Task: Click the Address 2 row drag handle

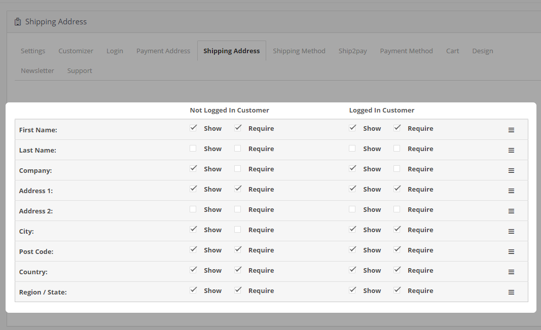Action: (511, 211)
